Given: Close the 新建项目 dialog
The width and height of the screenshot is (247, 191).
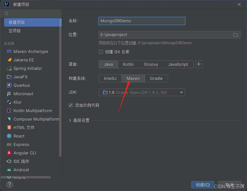Looking at the screenshot, I should click(239, 4).
